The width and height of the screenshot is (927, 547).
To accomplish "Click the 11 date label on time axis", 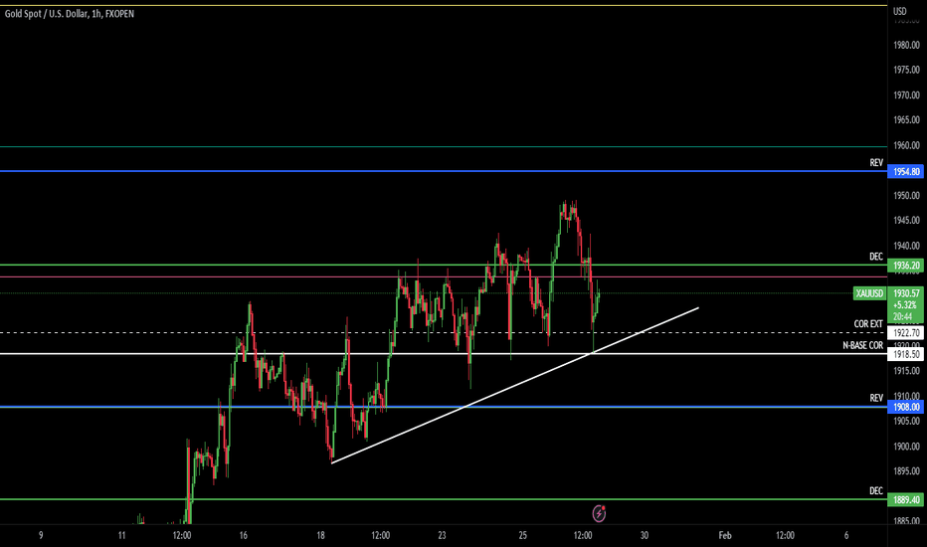I will [x=121, y=536].
